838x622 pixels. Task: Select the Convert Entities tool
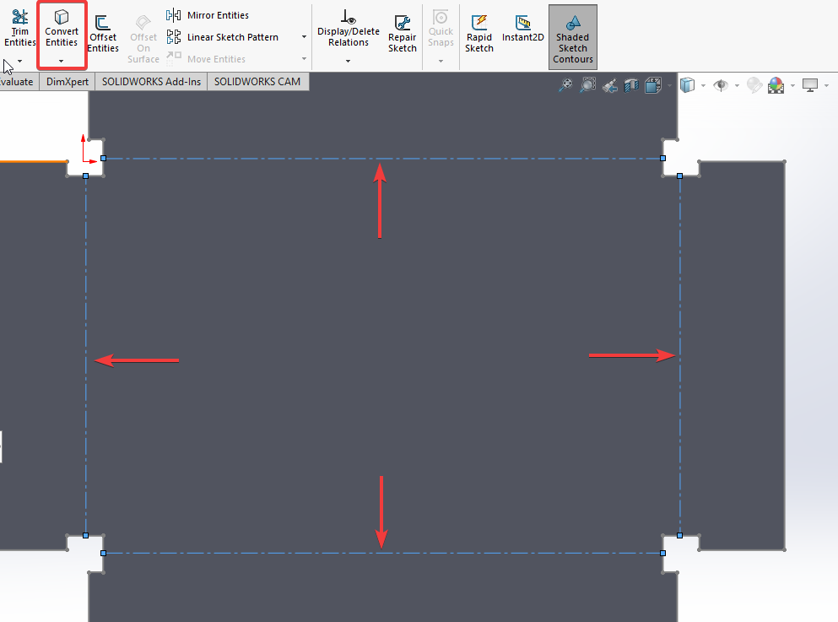point(61,34)
